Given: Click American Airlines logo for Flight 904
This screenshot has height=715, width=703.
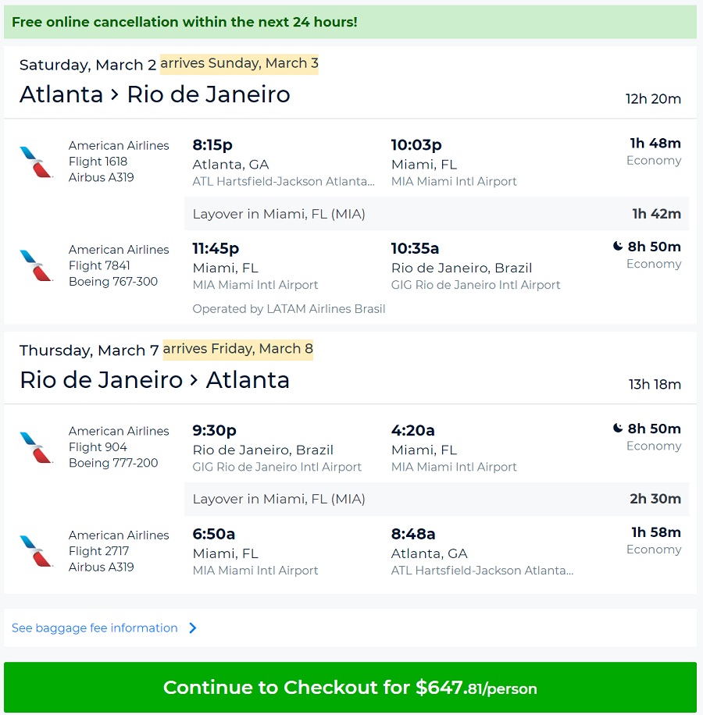Looking at the screenshot, I should tap(36, 447).
